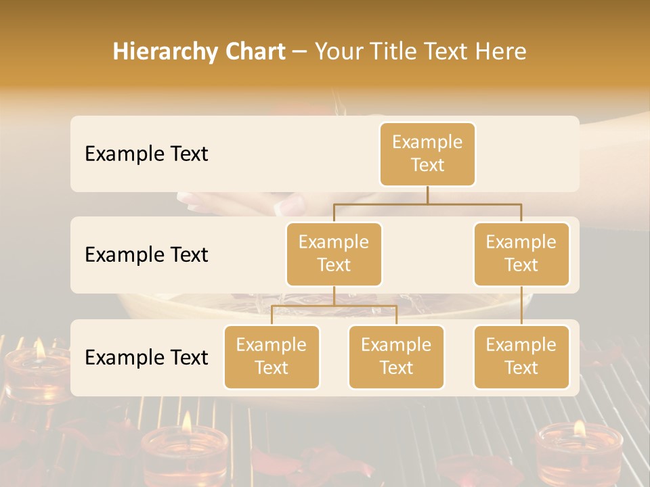Screen dimensions: 650x487
Task: Select the bottom row's "Example Text" label
Action: tap(146, 358)
